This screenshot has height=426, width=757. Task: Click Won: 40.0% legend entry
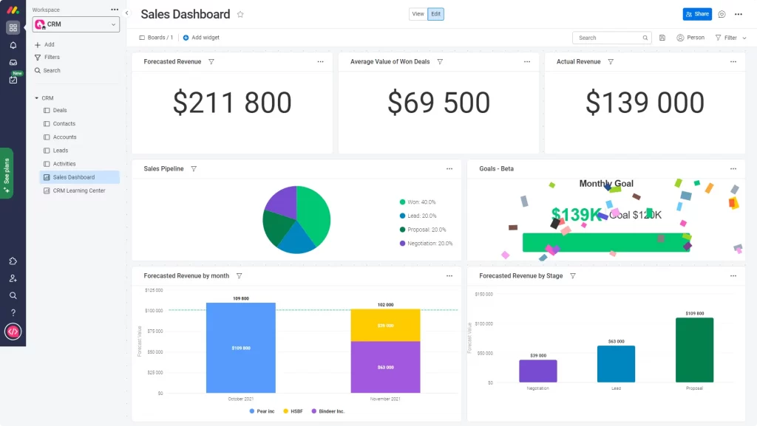[418, 202]
